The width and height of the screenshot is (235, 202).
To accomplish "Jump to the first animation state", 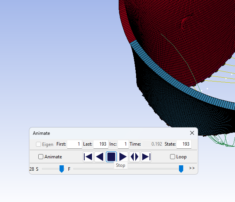I will point(88,157).
